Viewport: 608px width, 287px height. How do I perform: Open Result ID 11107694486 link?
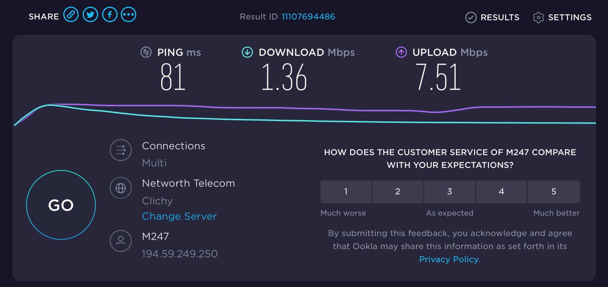coord(308,16)
